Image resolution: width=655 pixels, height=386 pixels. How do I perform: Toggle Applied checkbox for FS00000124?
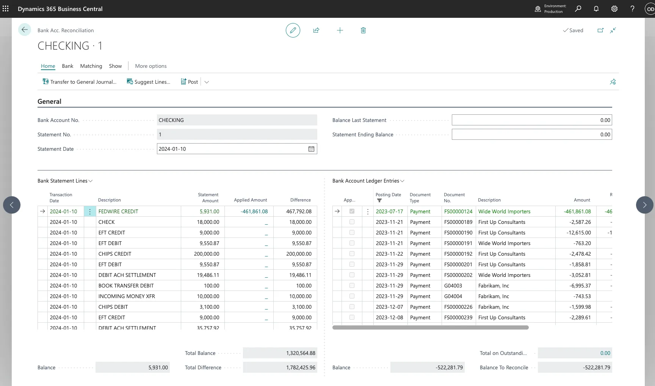coord(352,211)
